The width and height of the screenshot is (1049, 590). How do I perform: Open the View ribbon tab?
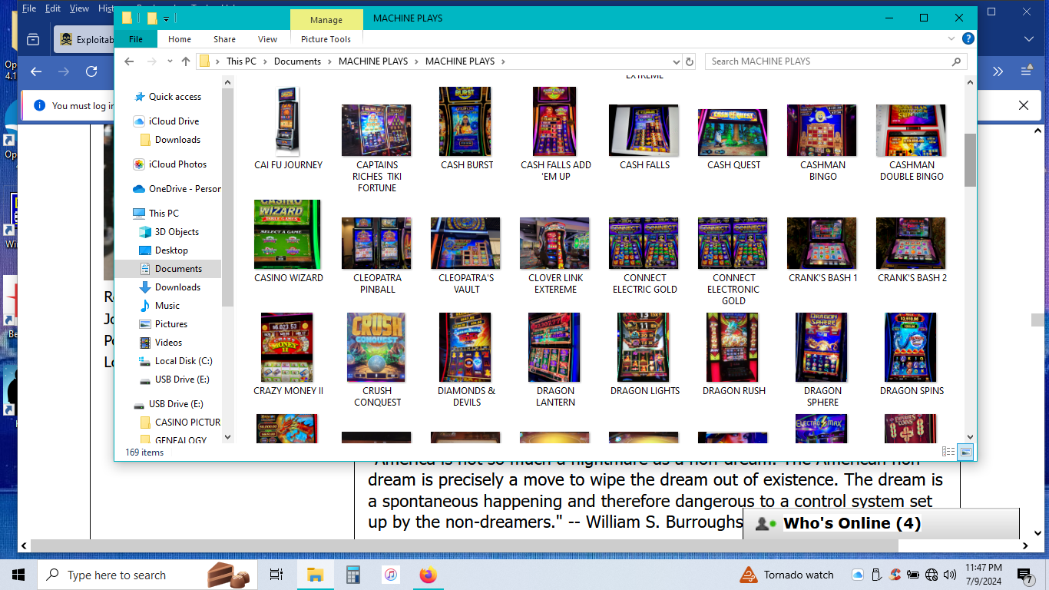(x=267, y=39)
